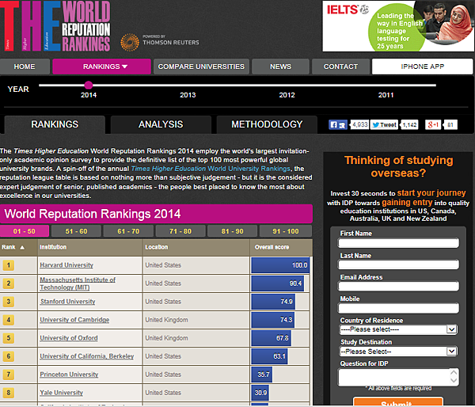
Task: Click Google plus count 81
Action: point(450,124)
